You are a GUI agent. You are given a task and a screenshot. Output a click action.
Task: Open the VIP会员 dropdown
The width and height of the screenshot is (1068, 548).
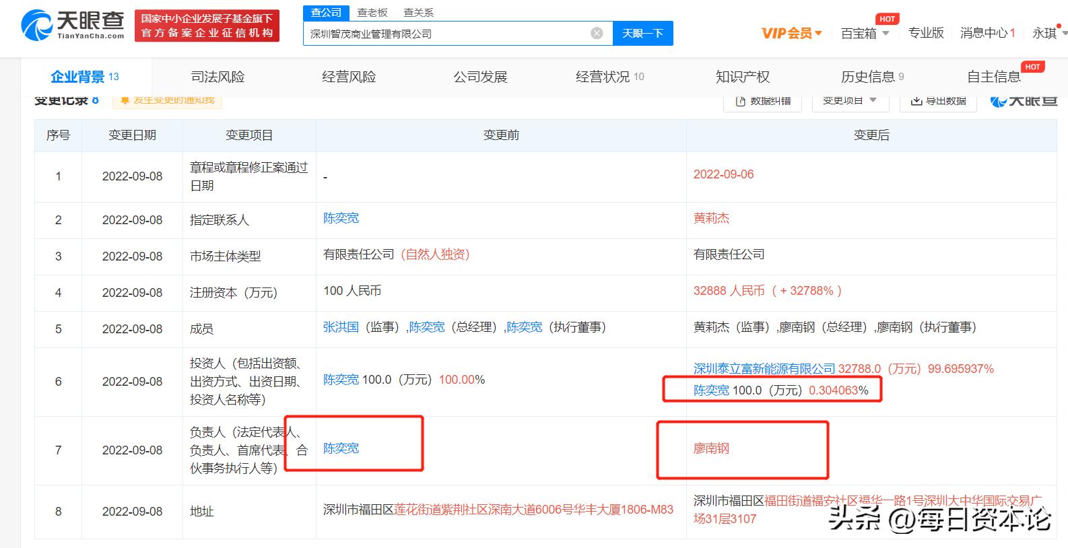(x=791, y=33)
